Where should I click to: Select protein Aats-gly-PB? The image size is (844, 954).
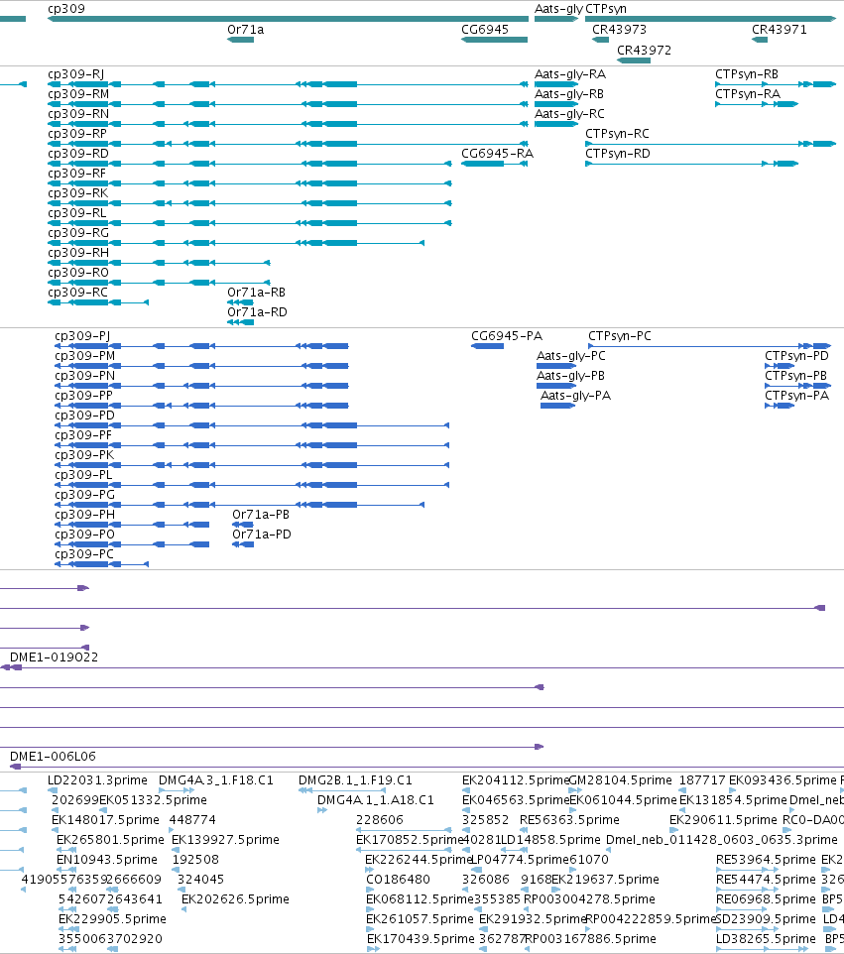570,376
